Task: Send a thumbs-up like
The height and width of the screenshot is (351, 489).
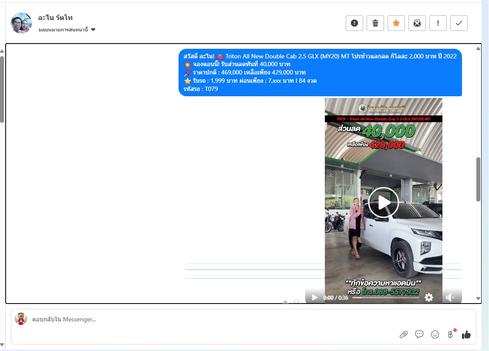Action: (466, 334)
